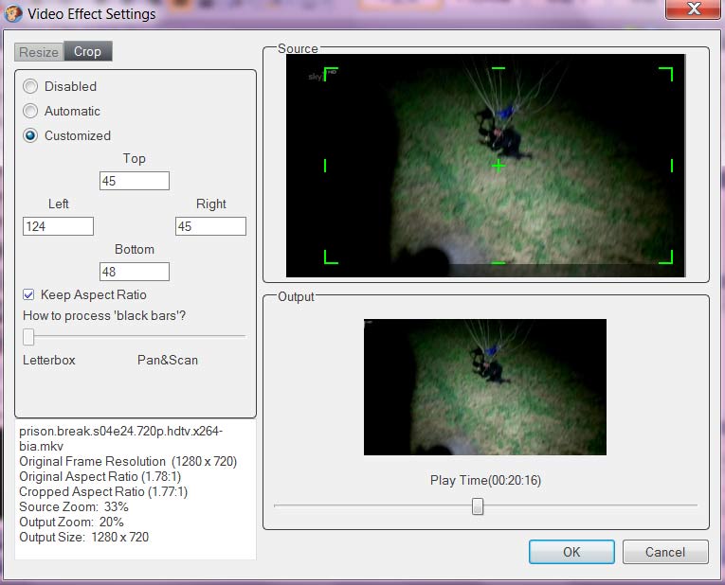Click the Letterbox label
The width and height of the screenshot is (725, 585).
(x=49, y=360)
